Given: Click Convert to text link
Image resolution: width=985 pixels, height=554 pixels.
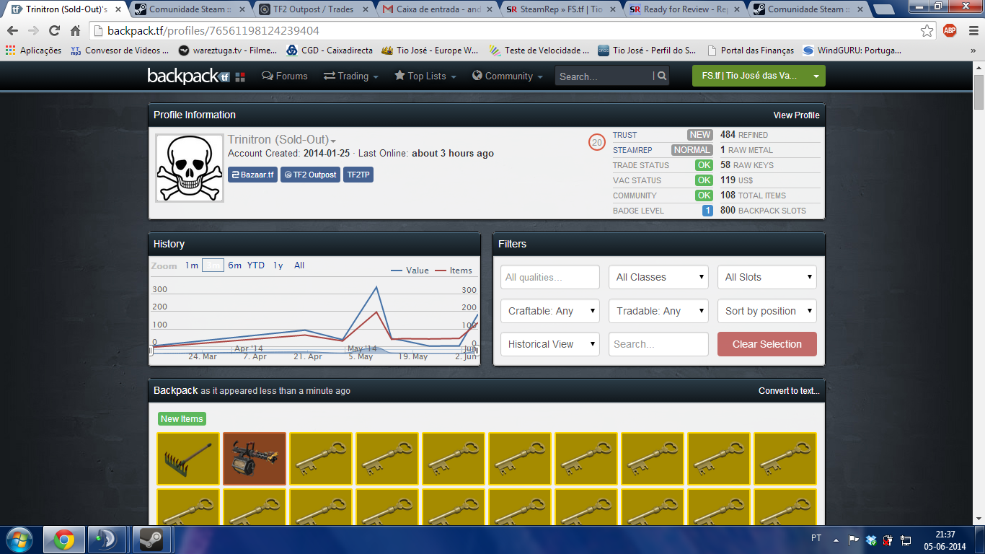Looking at the screenshot, I should 789,391.
